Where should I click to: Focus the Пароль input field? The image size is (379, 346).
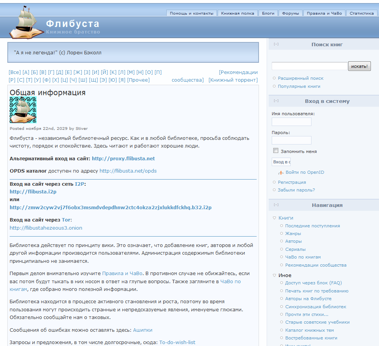[291, 140]
